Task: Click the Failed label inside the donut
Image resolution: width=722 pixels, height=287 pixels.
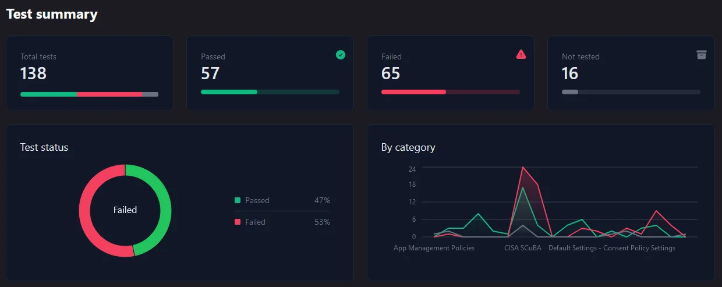Action: point(125,210)
